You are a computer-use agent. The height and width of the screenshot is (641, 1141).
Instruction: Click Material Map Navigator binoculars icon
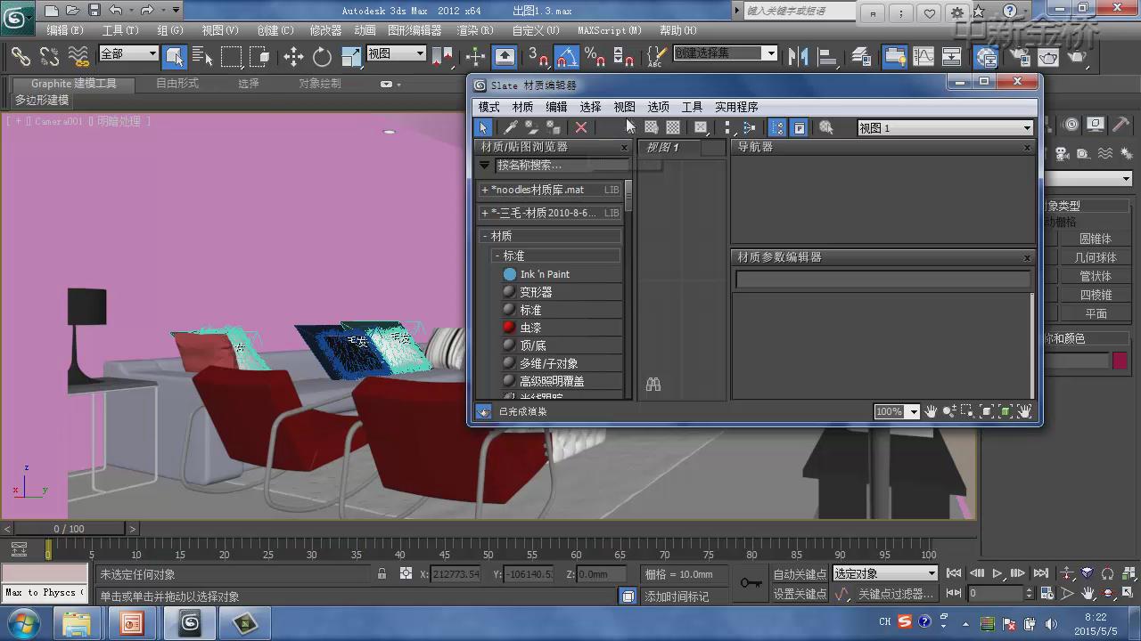coord(653,385)
